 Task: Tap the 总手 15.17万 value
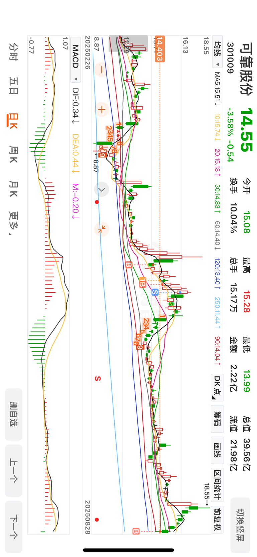[x=233, y=297]
